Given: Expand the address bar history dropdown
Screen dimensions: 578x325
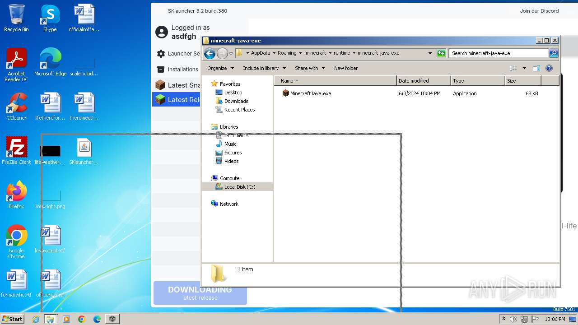Looking at the screenshot, I should (430, 53).
